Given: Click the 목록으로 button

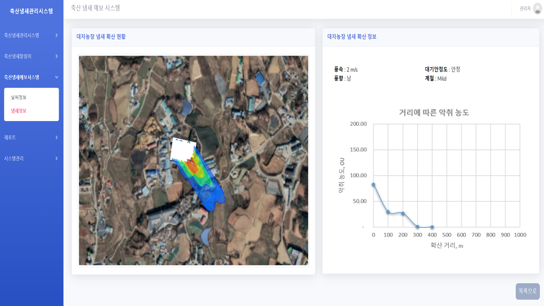Looking at the screenshot, I should pos(527,291).
